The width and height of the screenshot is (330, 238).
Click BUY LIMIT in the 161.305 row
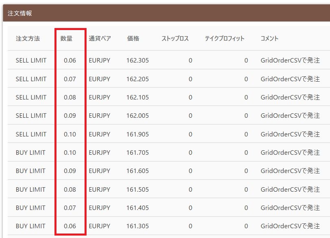click(x=30, y=226)
